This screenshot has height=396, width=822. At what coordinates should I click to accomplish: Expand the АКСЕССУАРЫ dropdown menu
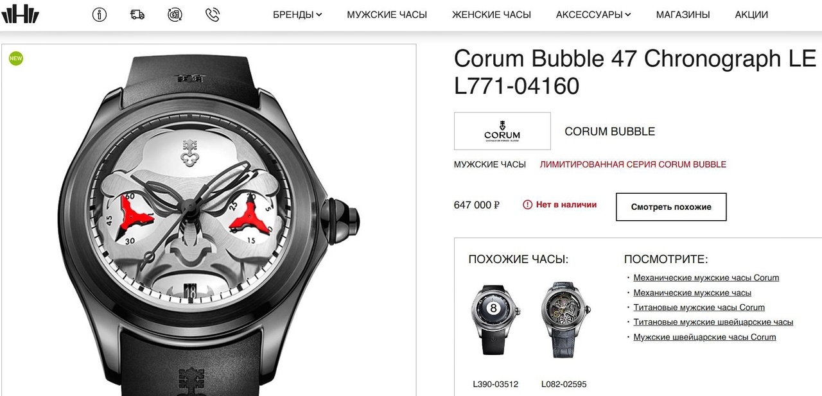pyautogui.click(x=593, y=14)
